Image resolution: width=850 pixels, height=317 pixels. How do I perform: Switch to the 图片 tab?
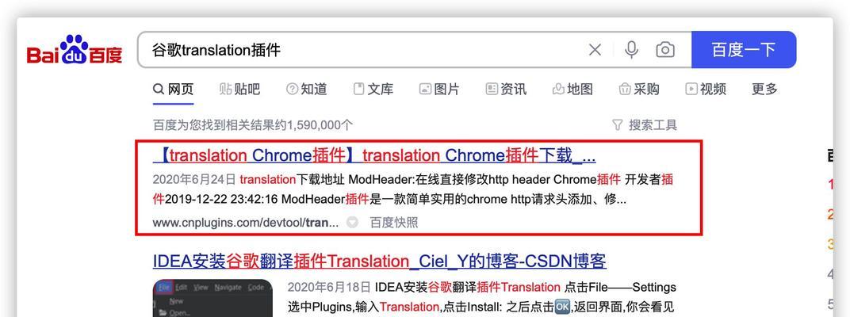click(x=439, y=89)
